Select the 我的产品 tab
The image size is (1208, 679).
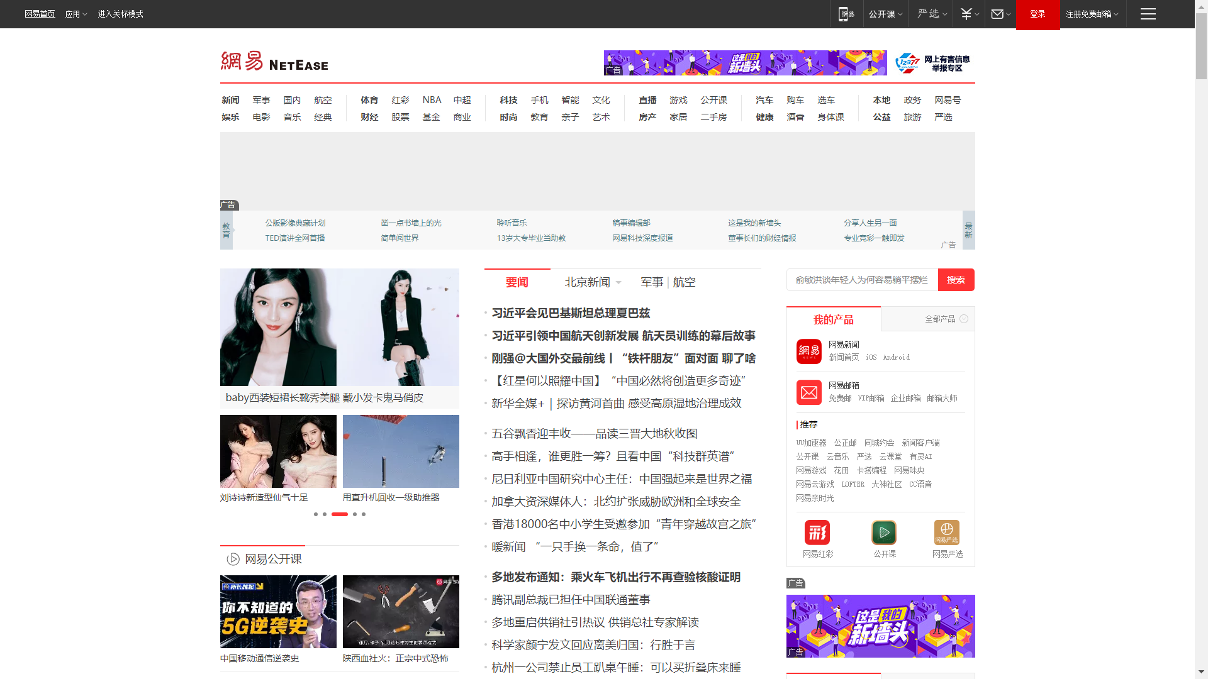(833, 319)
